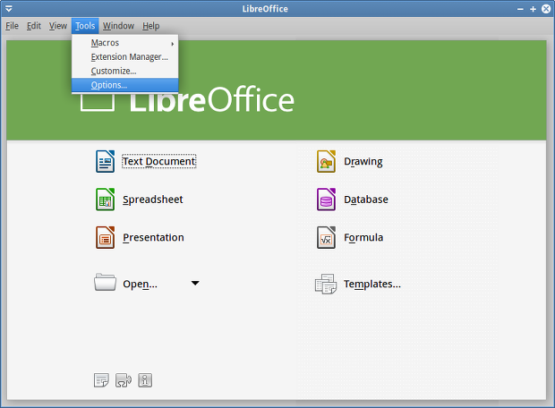Open the Edit menu
This screenshot has height=408, width=555.
click(x=34, y=26)
